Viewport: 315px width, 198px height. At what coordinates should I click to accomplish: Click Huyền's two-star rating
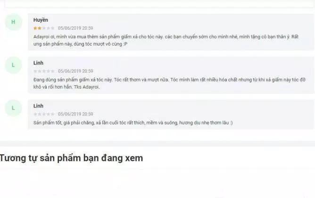click(x=44, y=28)
